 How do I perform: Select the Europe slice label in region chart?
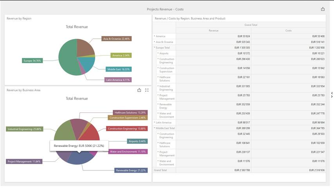(x=32, y=61)
